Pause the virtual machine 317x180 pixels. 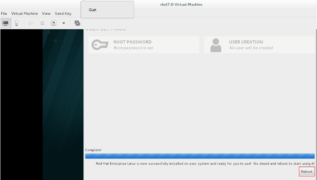coord(42,23)
